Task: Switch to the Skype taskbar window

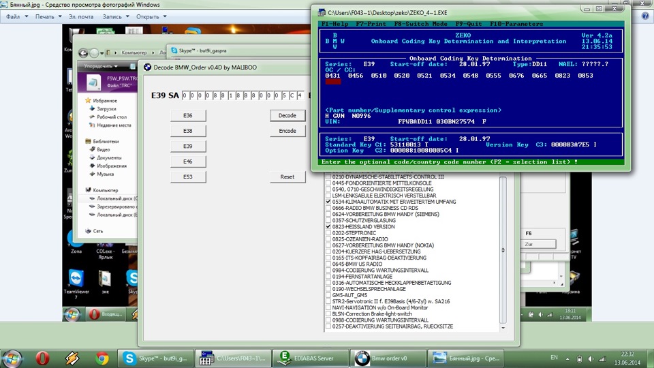Action: coord(155,358)
